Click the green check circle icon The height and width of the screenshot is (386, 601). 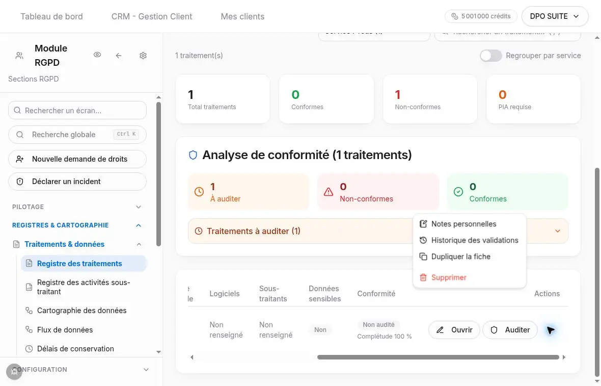pos(458,192)
